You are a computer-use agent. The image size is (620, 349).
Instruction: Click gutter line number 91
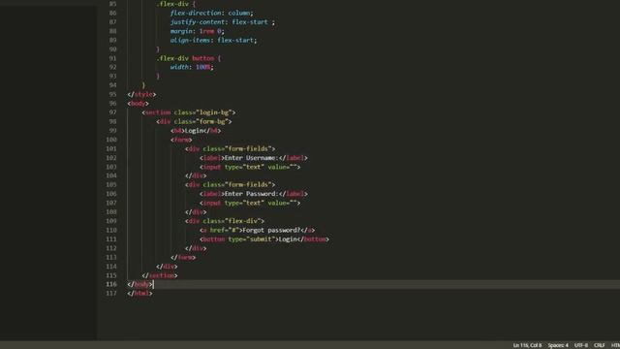tap(112, 58)
